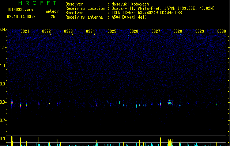Click the 0.8 kHz axis label
The width and height of the screenshot is (230, 146).
[x=3, y=102]
